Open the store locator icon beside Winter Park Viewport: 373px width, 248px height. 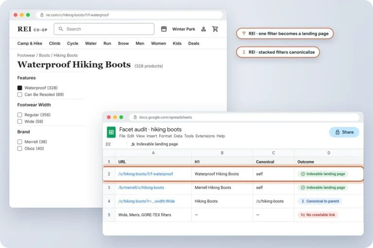(x=164, y=29)
